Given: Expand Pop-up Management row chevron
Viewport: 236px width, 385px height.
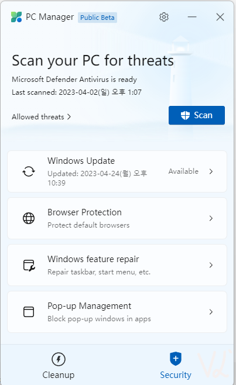Looking at the screenshot, I should (x=211, y=312).
